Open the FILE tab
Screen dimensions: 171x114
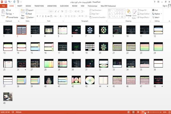coord(3,6)
